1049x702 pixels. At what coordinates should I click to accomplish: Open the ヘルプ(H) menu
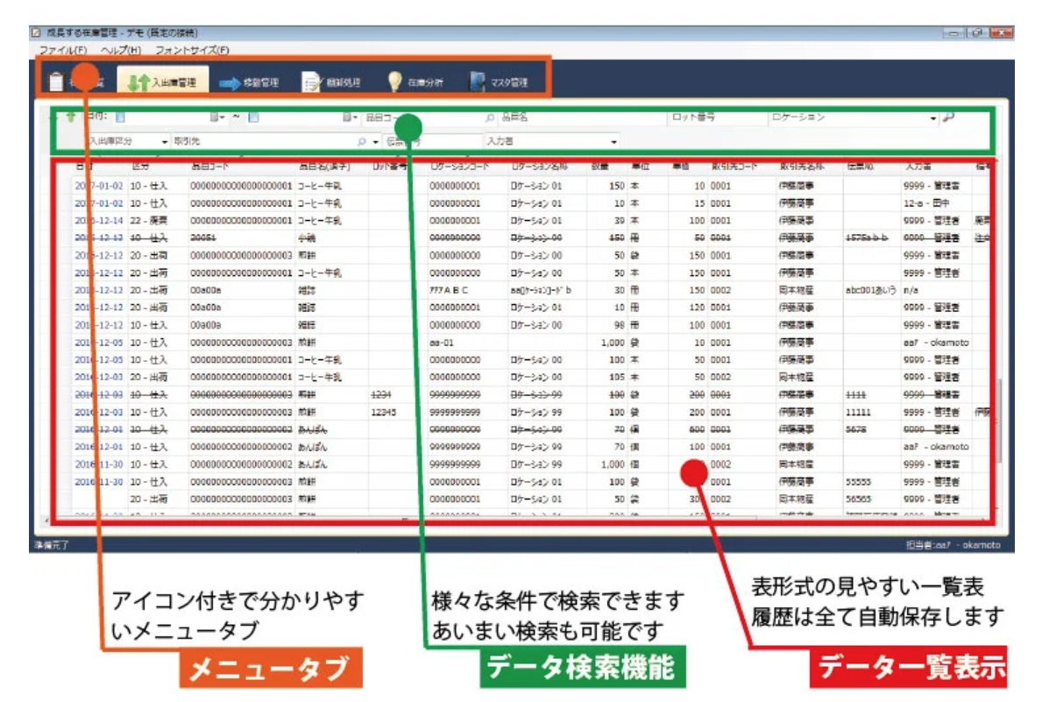click(x=121, y=51)
